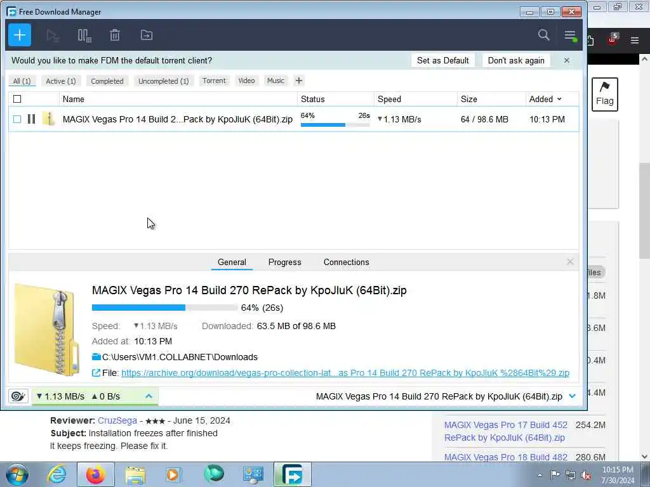Collapse details with bottom-right chevron
The image size is (650, 487).
pos(573,396)
